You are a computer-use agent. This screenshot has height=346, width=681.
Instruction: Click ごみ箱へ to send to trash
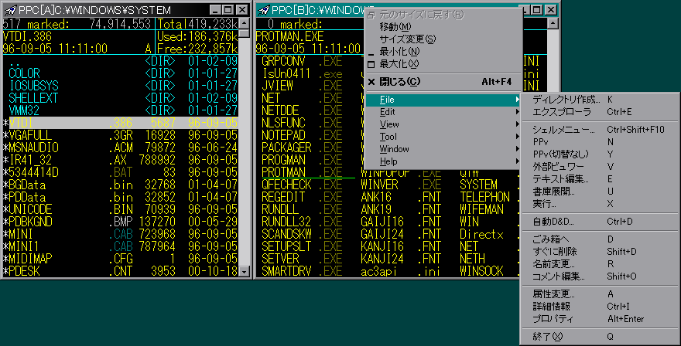point(551,239)
